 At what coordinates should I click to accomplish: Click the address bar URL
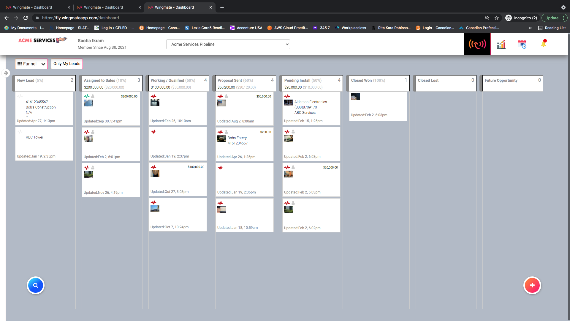pos(80,18)
